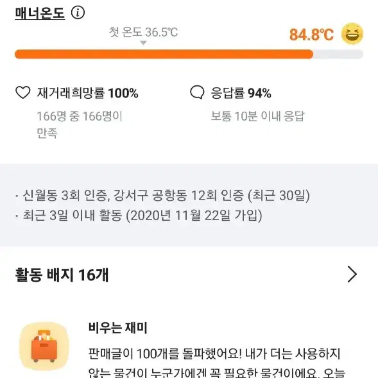Image resolution: width=378 pixels, height=378 pixels.
Task: Click the underlined 매너온도 link
Action: [x=40, y=13]
